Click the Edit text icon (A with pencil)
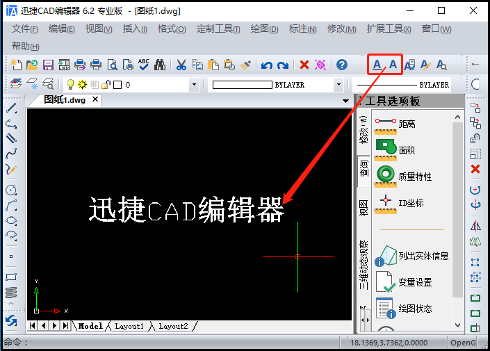The image size is (490, 351). click(x=425, y=65)
